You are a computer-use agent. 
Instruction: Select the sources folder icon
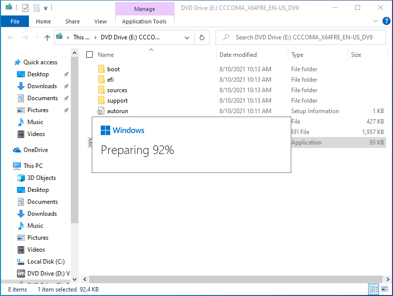click(x=101, y=90)
